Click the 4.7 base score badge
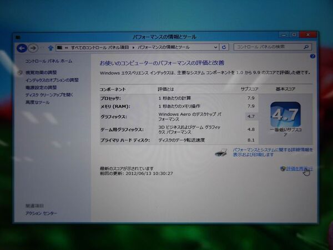Viewport: 333px width, 250px height. [x=285, y=114]
